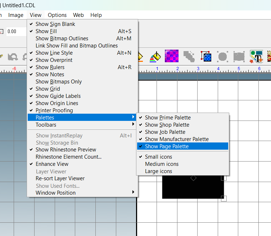Toggle Show Rhinestone Preview
Screen dimensions: 271x236
point(82,150)
